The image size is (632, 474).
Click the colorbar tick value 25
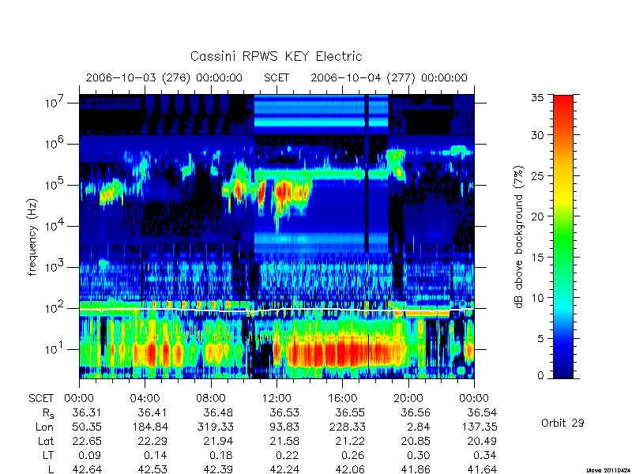click(537, 176)
